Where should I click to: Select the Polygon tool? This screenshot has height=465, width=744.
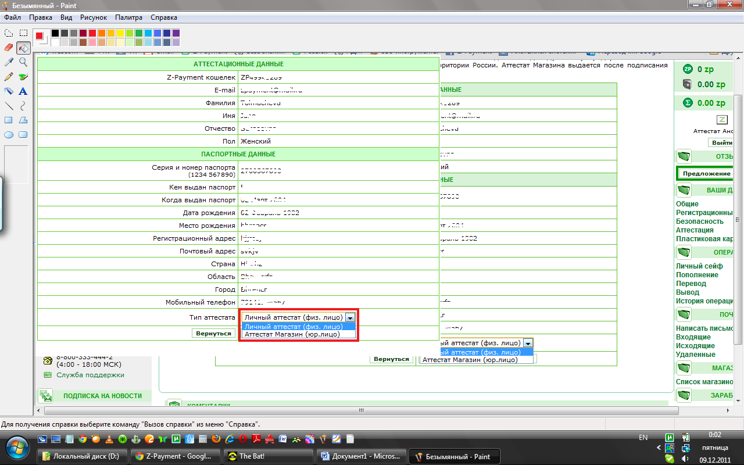(x=23, y=120)
